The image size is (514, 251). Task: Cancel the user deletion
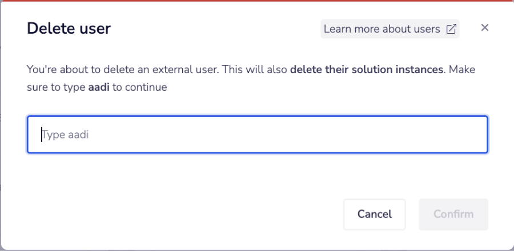[374, 214]
